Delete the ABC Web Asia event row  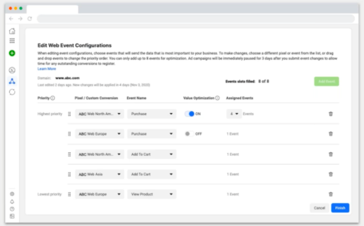(331, 174)
